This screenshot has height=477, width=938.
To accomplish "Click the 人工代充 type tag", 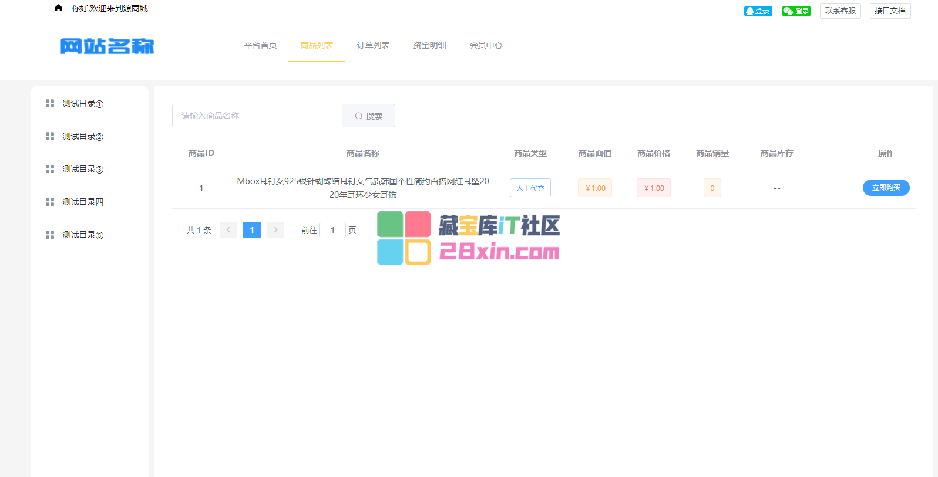I will click(x=530, y=188).
